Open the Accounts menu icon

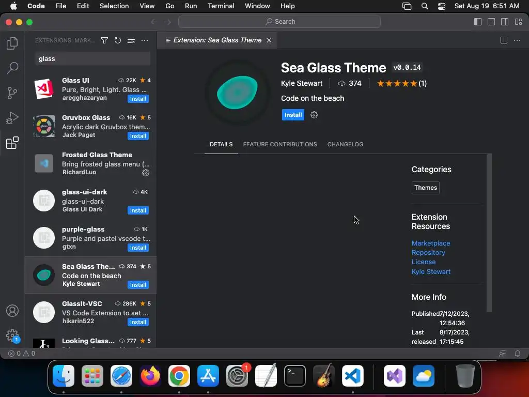pos(12,311)
